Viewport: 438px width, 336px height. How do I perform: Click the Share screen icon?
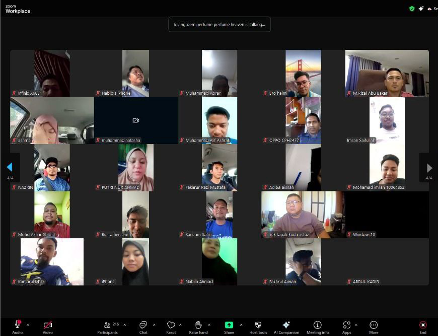[x=229, y=325]
